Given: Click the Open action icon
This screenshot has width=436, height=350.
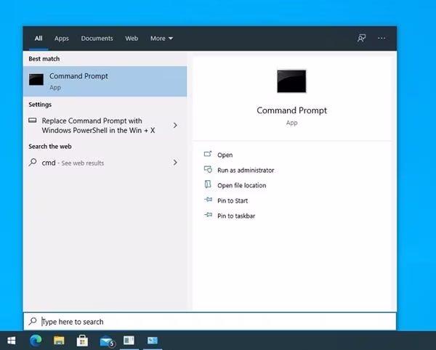Looking at the screenshot, I should (208, 154).
